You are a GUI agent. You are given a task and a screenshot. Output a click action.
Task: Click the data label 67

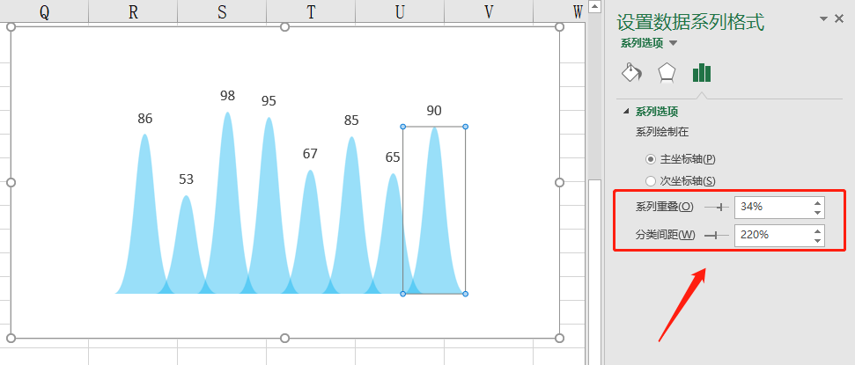point(310,154)
